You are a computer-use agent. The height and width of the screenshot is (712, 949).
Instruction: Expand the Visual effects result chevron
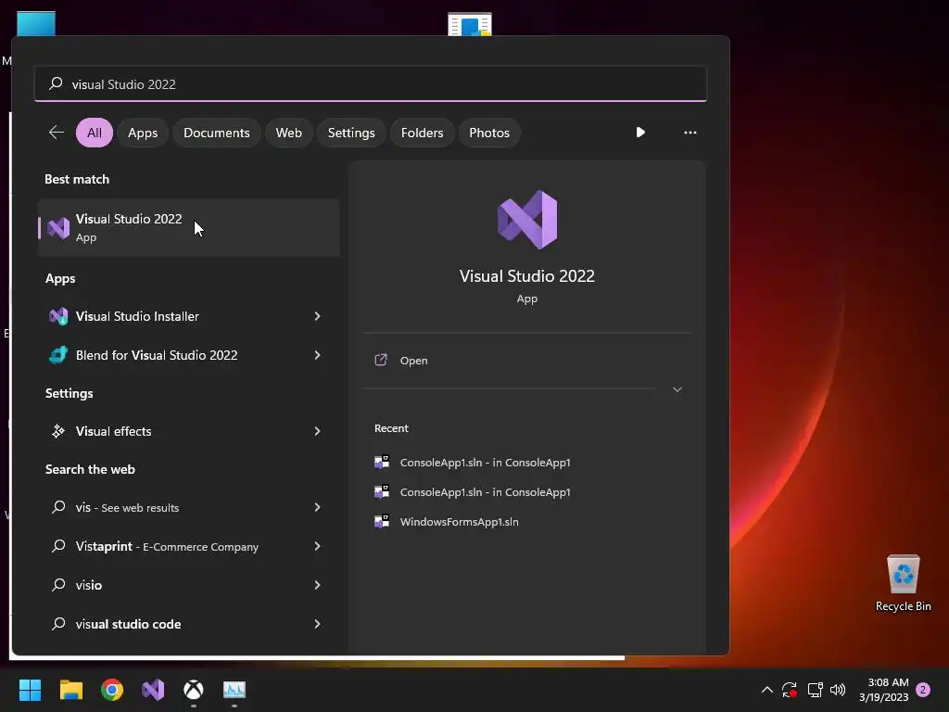click(x=317, y=431)
